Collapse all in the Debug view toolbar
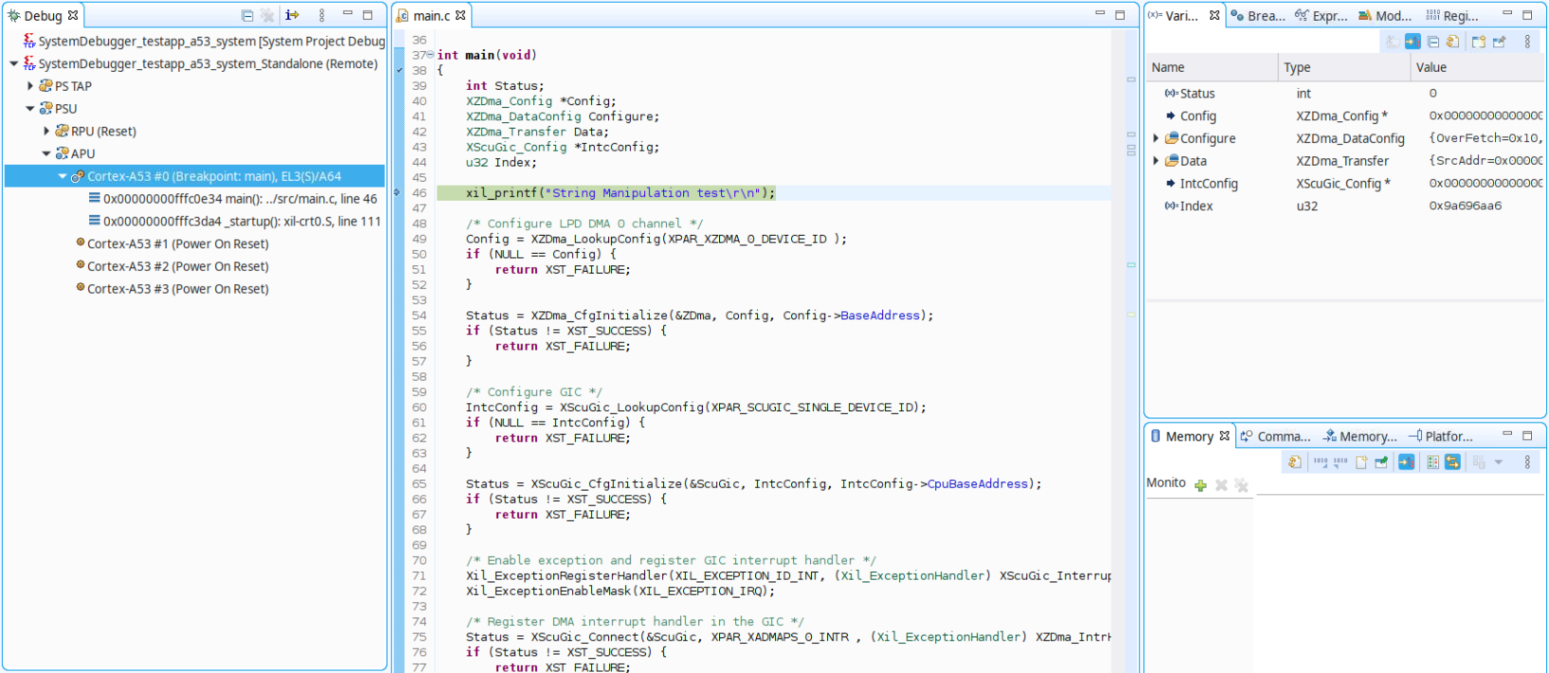1549x673 pixels. 247,15
